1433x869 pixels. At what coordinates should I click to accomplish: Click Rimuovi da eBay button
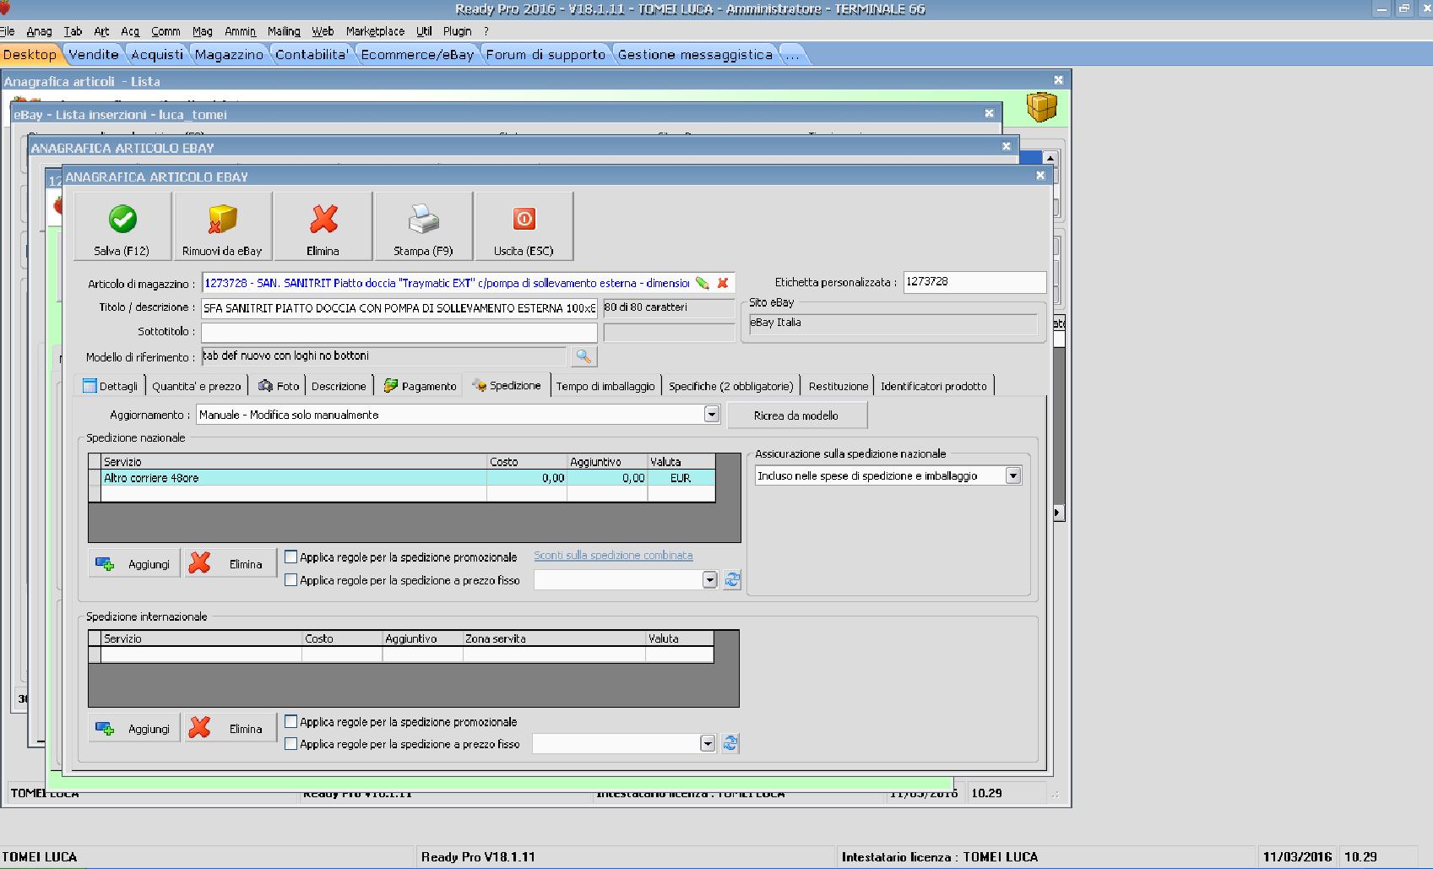(x=223, y=225)
